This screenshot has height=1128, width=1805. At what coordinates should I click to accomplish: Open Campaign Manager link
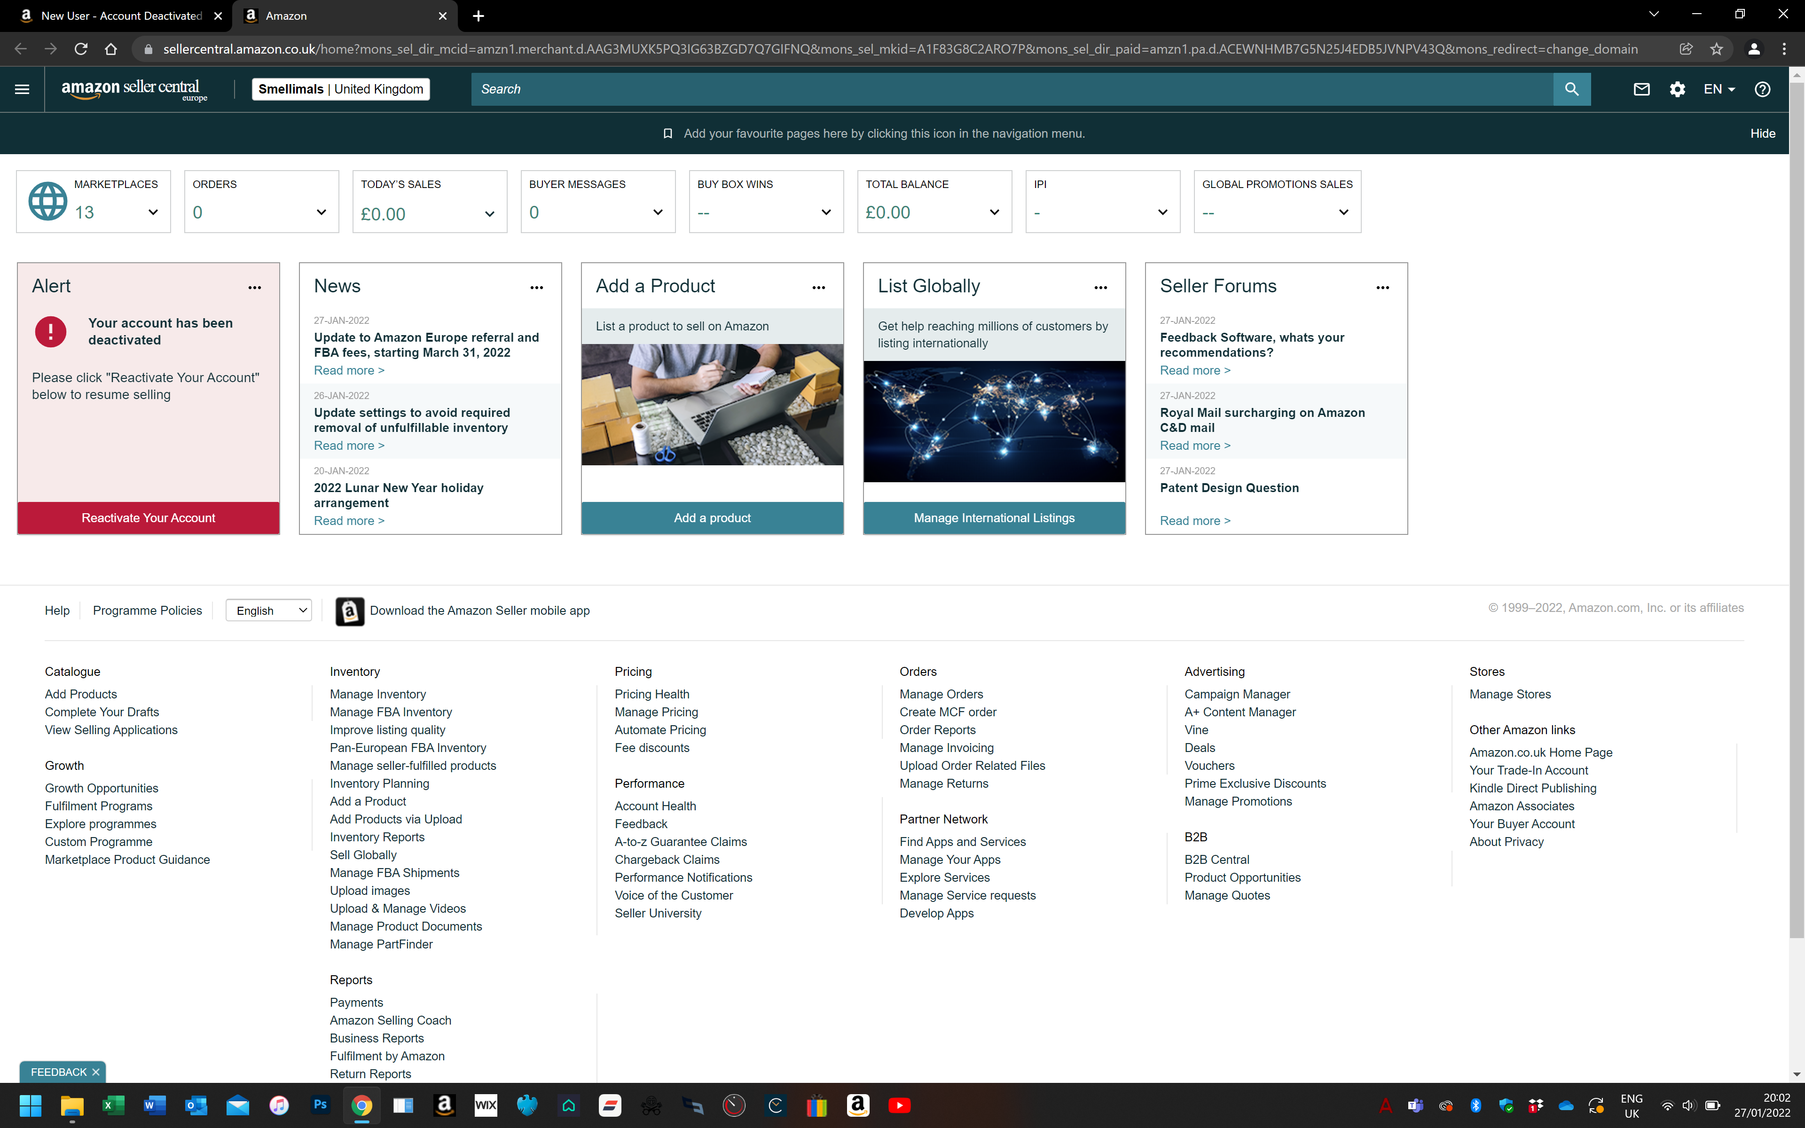click(x=1237, y=695)
